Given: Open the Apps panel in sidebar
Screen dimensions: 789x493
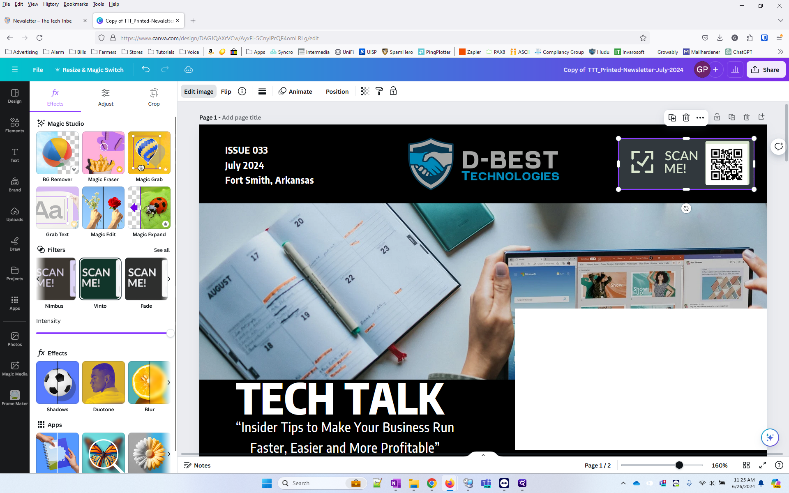Looking at the screenshot, I should (15, 303).
